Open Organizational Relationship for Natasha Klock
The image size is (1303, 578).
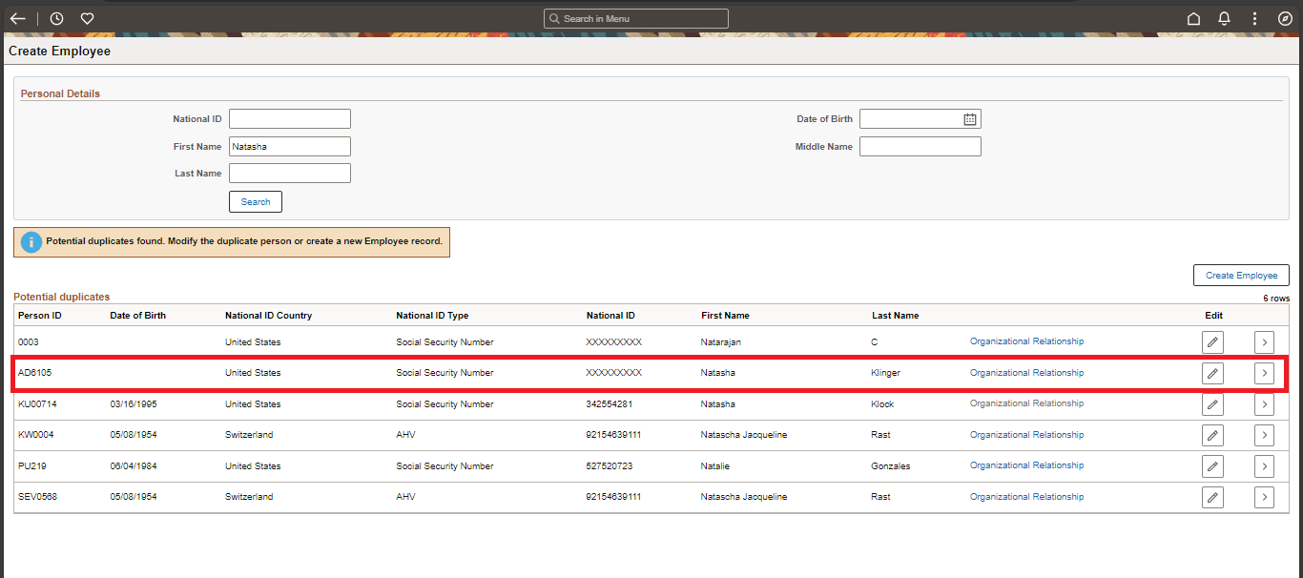click(1026, 403)
